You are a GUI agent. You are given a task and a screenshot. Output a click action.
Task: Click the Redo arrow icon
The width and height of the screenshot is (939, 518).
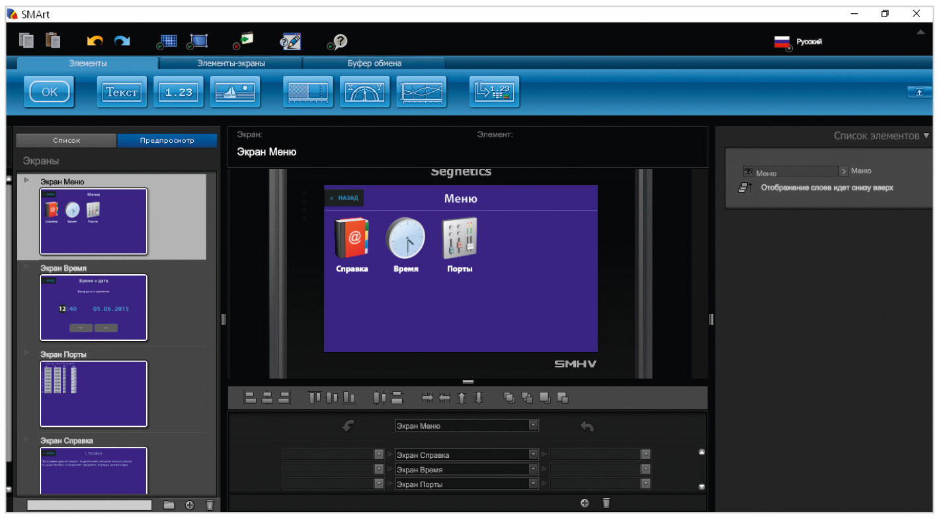pyautogui.click(x=122, y=42)
